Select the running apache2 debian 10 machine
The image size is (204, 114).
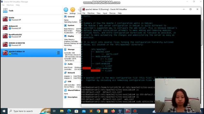coord(32,53)
